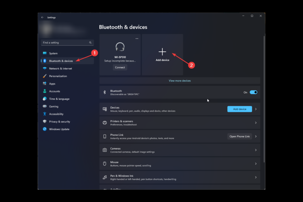Viewport: 303px width, 202px height.
Task: Open the three-dots menu on WI-SP510 card
Action: [x=137, y=38]
